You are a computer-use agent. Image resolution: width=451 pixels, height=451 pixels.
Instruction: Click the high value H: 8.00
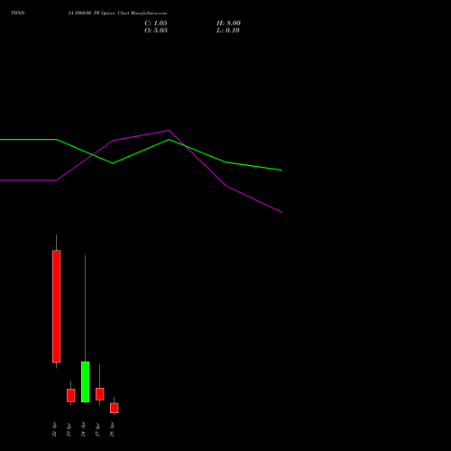click(x=228, y=23)
